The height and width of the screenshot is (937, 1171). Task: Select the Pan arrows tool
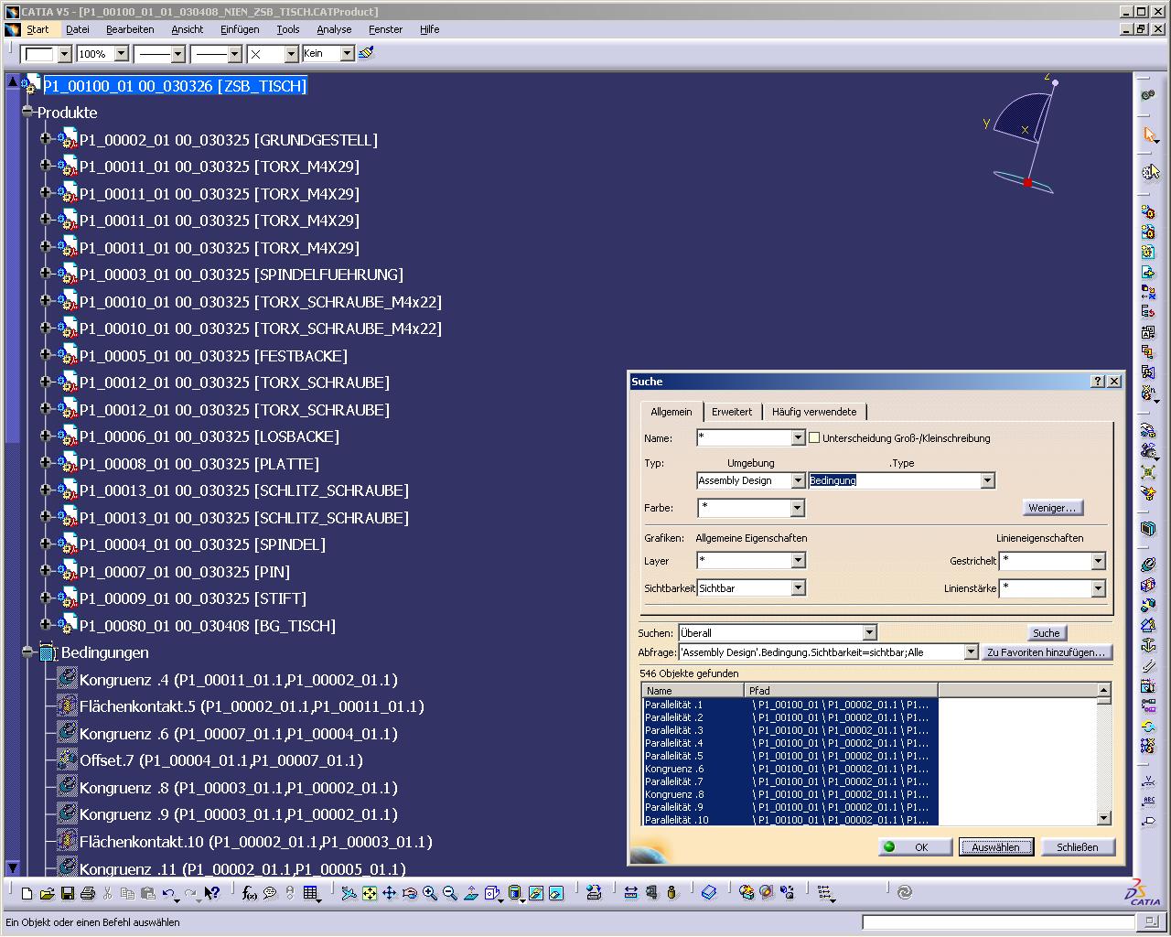point(390,893)
